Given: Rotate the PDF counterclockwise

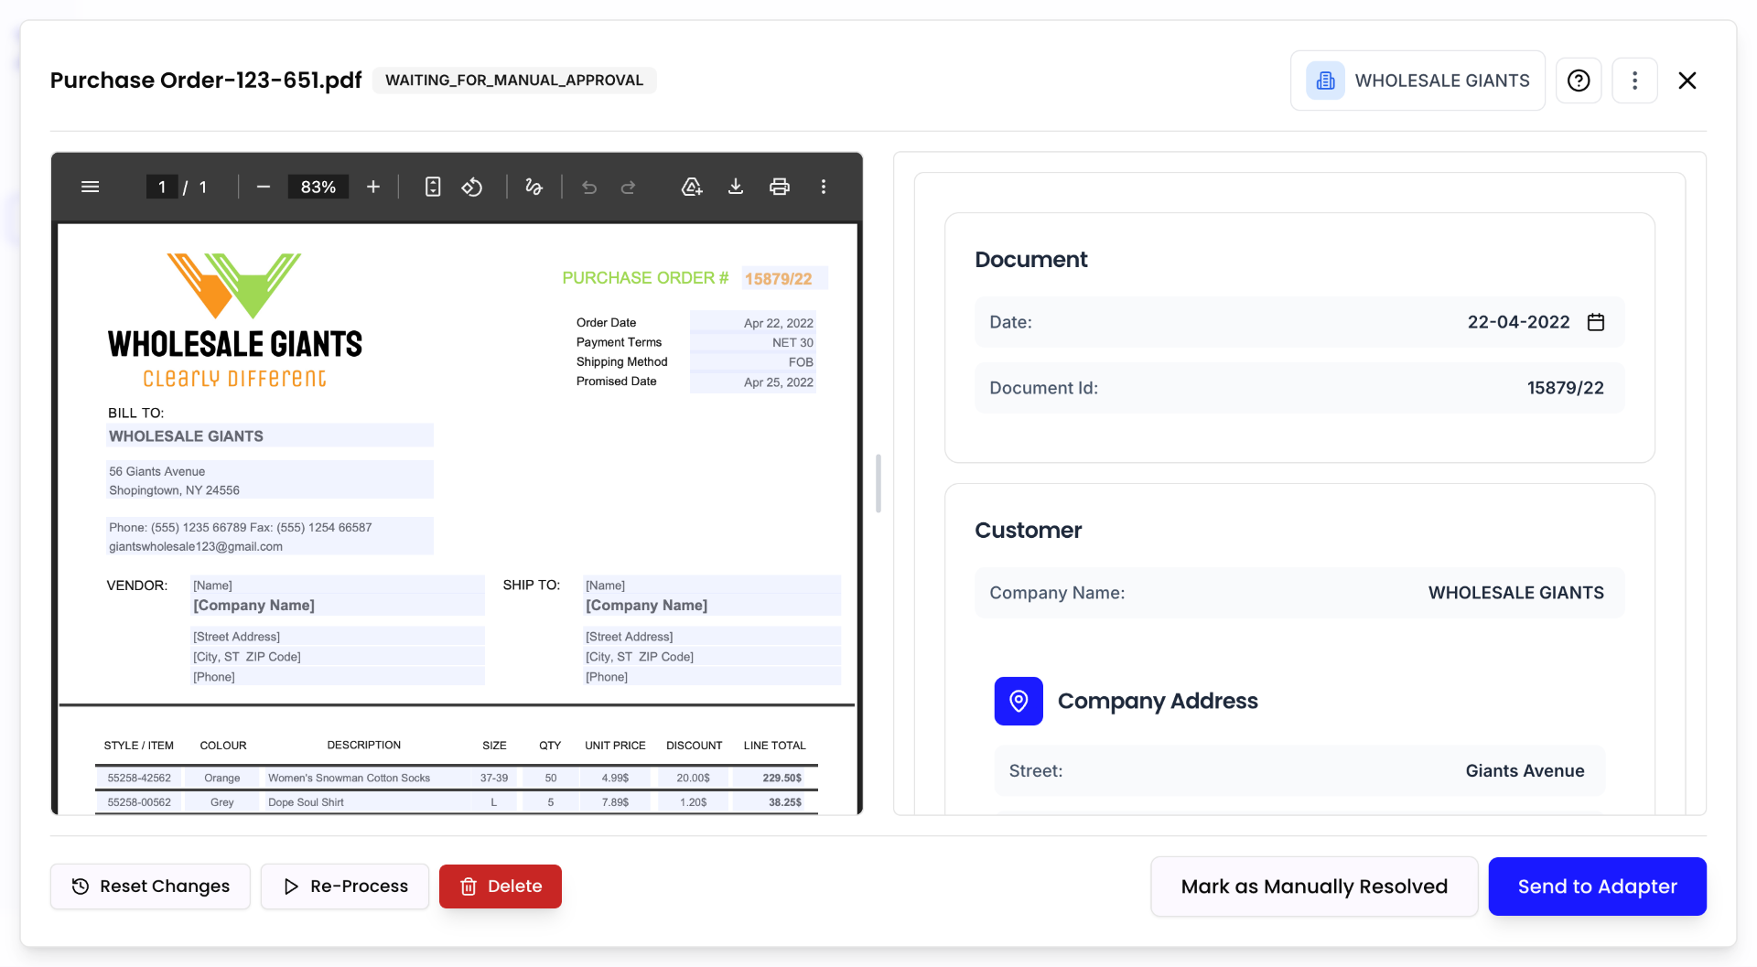Looking at the screenshot, I should (472, 187).
